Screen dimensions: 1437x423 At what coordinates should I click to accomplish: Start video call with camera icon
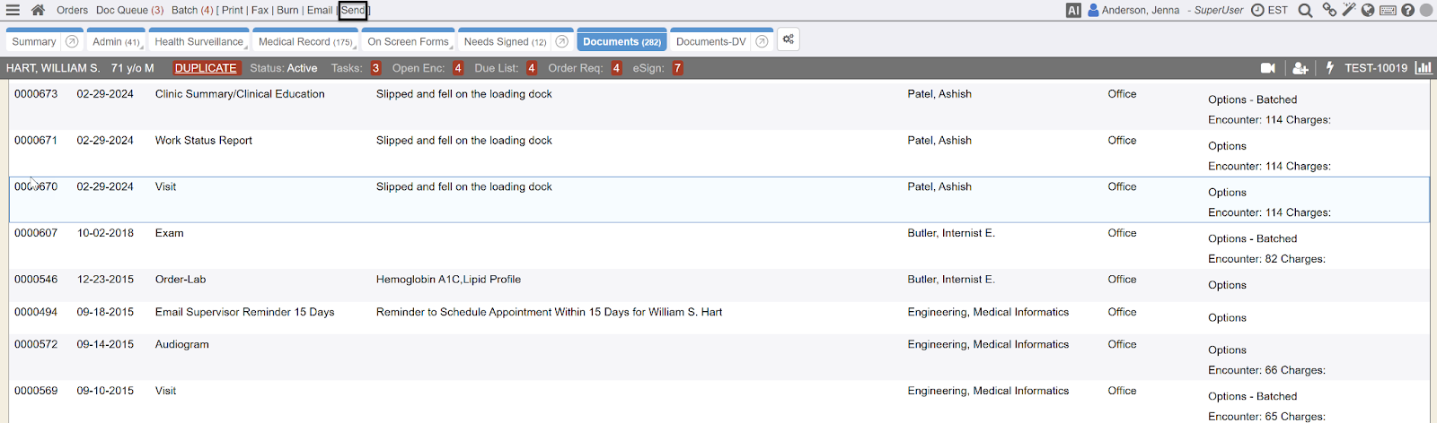pyautogui.click(x=1268, y=68)
